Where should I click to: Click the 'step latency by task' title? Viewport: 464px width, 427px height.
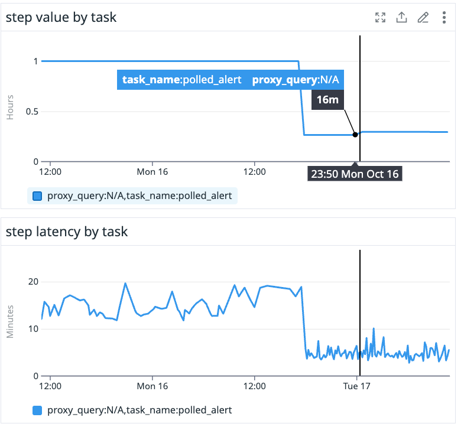point(67,232)
